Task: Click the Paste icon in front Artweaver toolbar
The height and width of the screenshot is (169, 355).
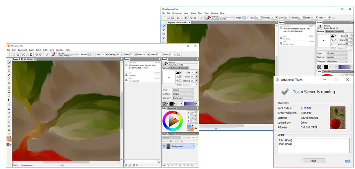Action: (31, 55)
